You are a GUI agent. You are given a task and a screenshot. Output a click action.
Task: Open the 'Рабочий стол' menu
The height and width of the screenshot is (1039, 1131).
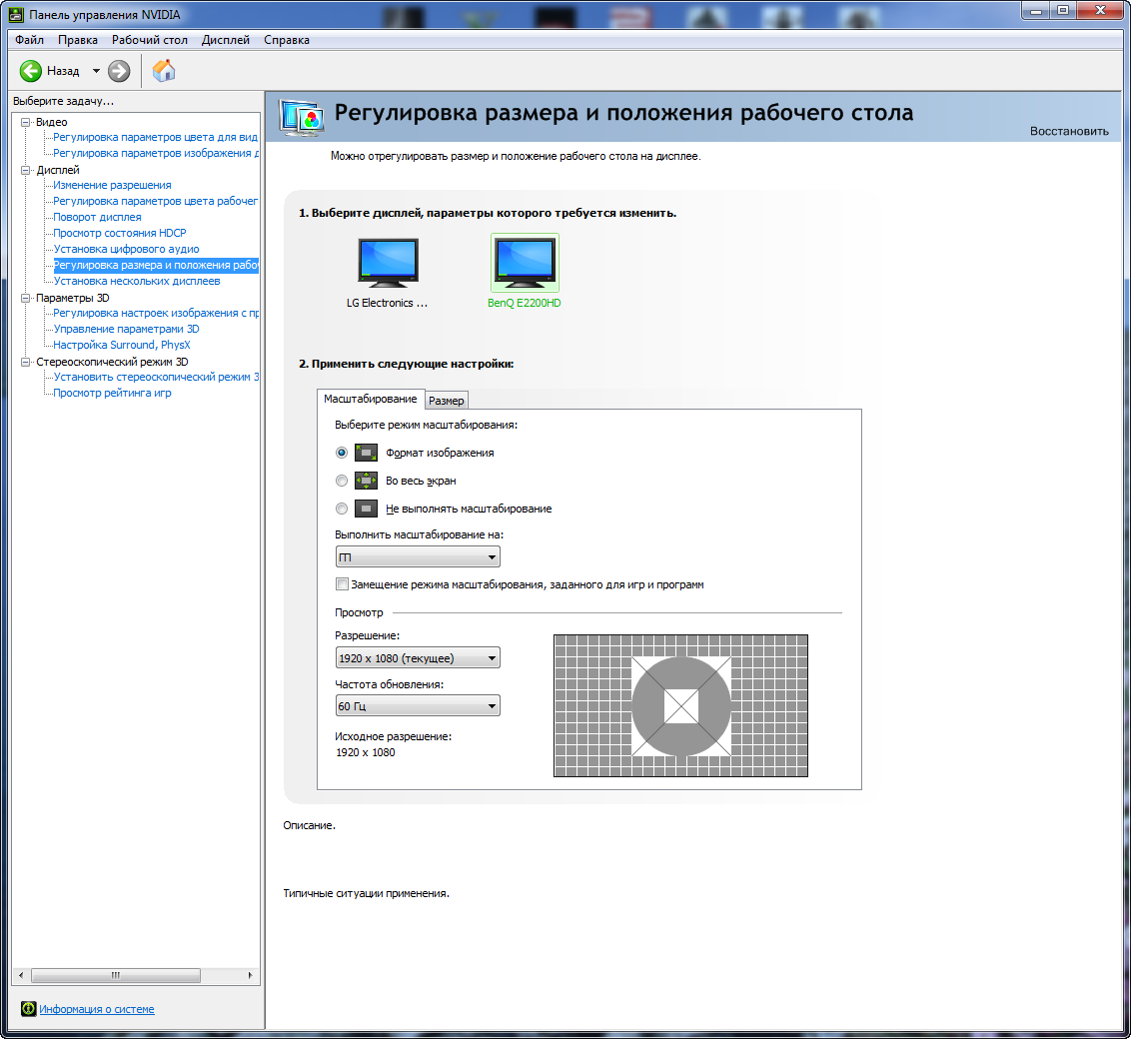pos(150,40)
